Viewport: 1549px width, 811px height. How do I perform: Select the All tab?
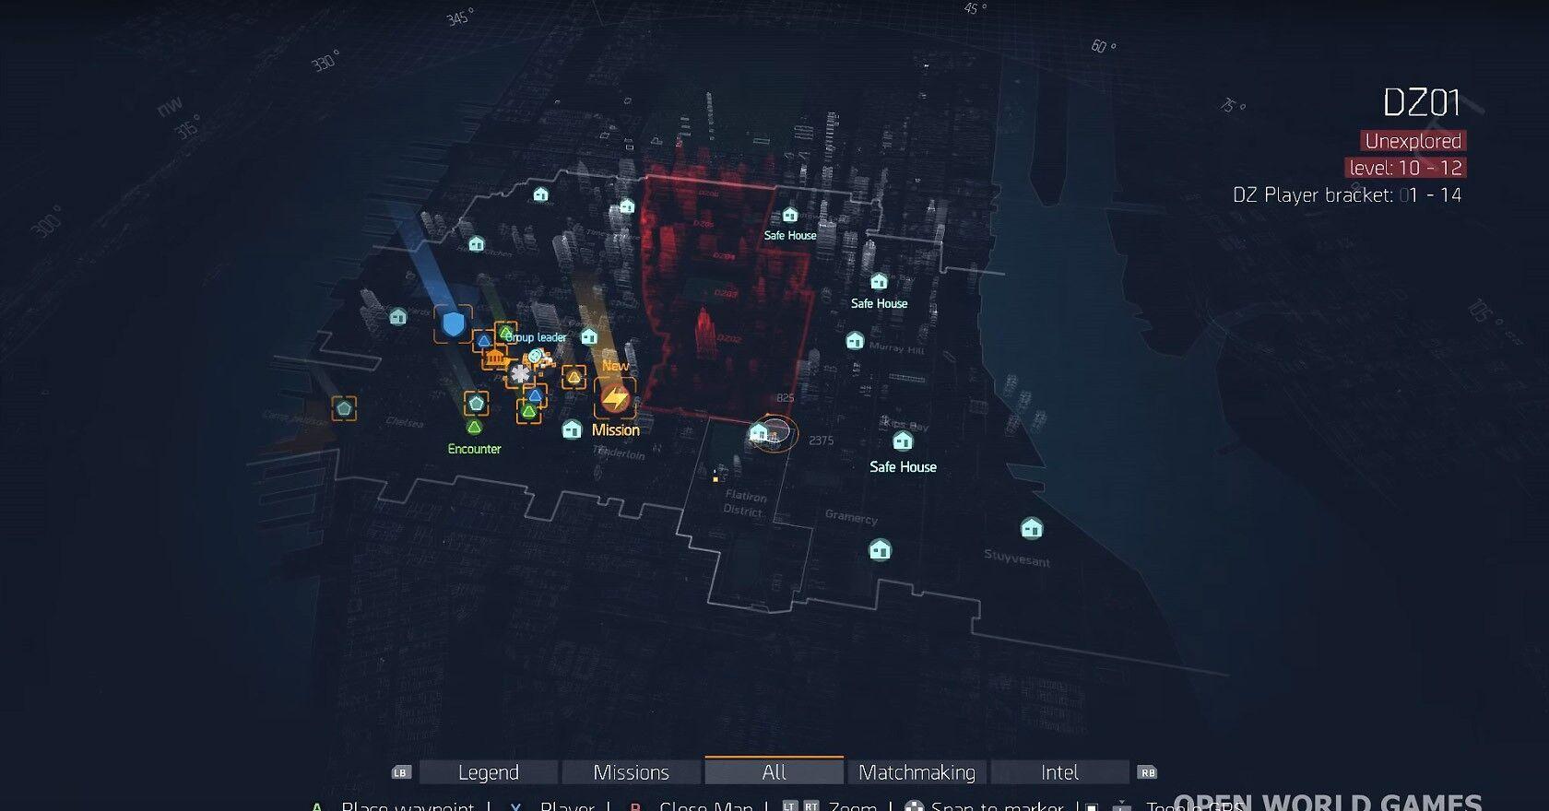click(x=774, y=771)
